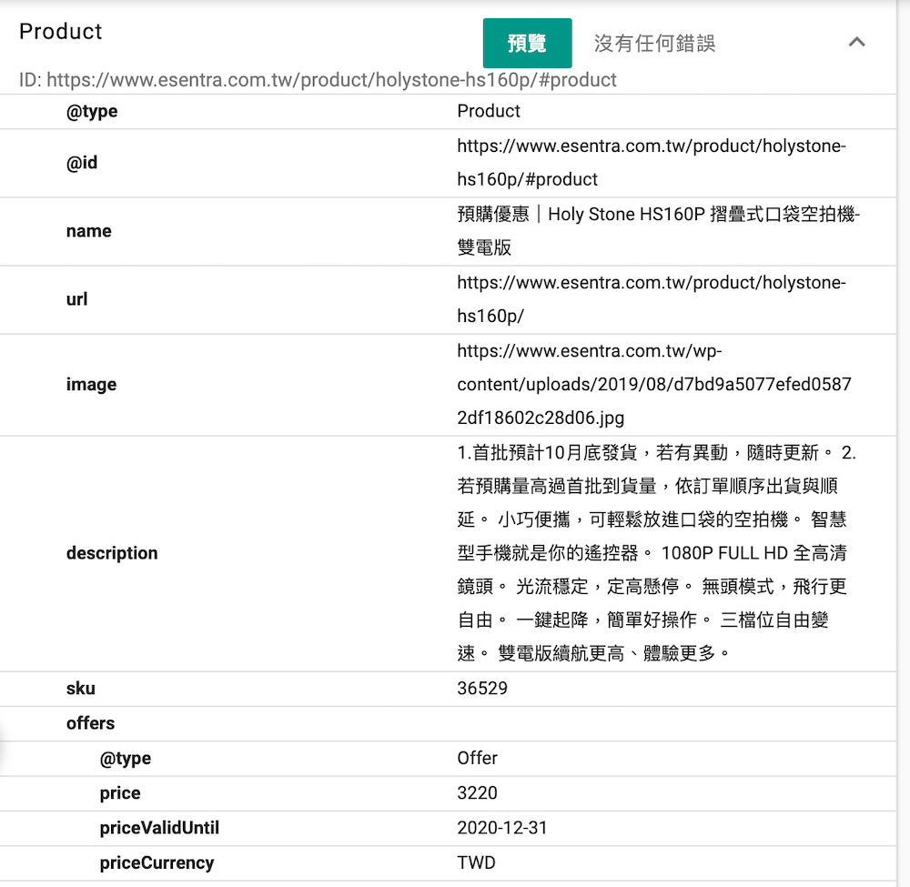
Task: Select the 沒有任何錯誤 status text
Action: pos(654,43)
